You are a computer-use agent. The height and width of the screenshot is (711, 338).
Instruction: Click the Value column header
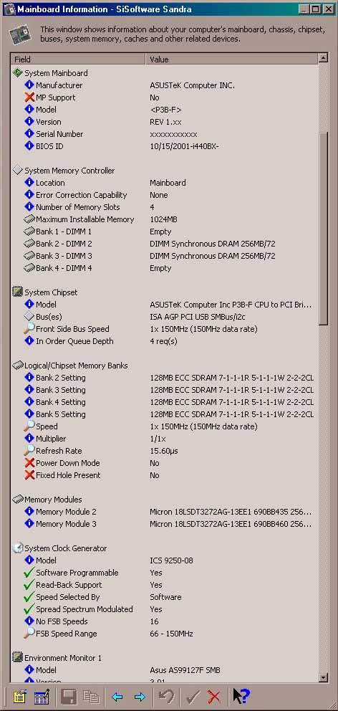click(x=231, y=59)
